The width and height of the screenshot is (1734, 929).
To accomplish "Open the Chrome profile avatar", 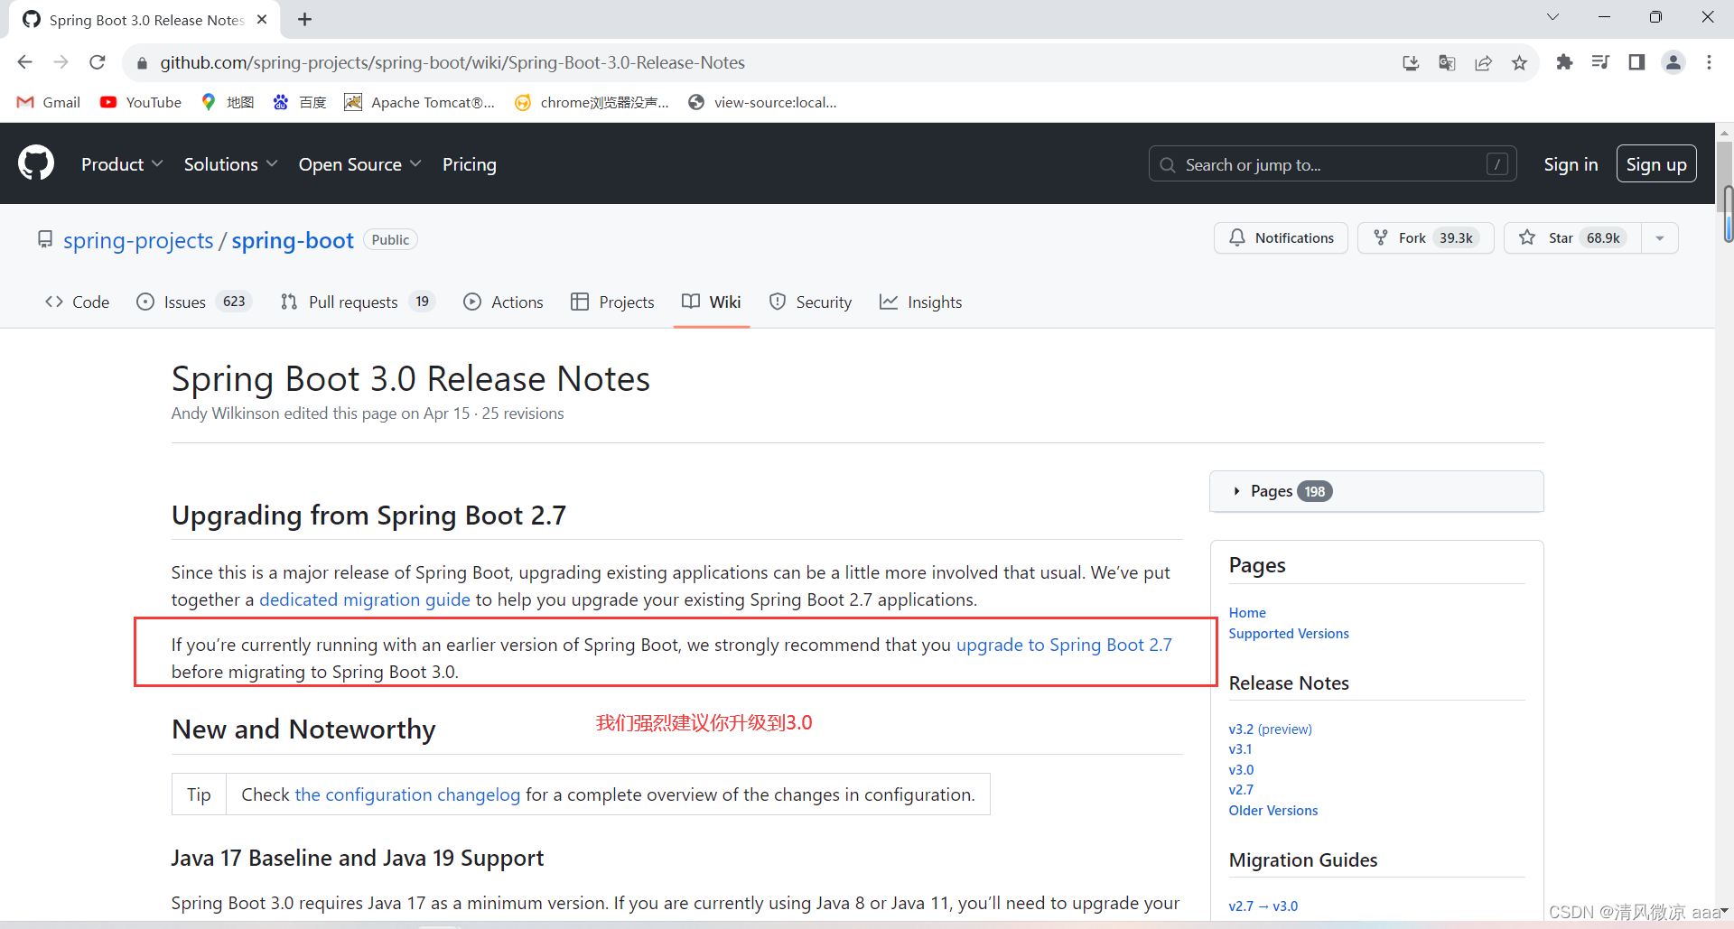I will click(x=1673, y=62).
